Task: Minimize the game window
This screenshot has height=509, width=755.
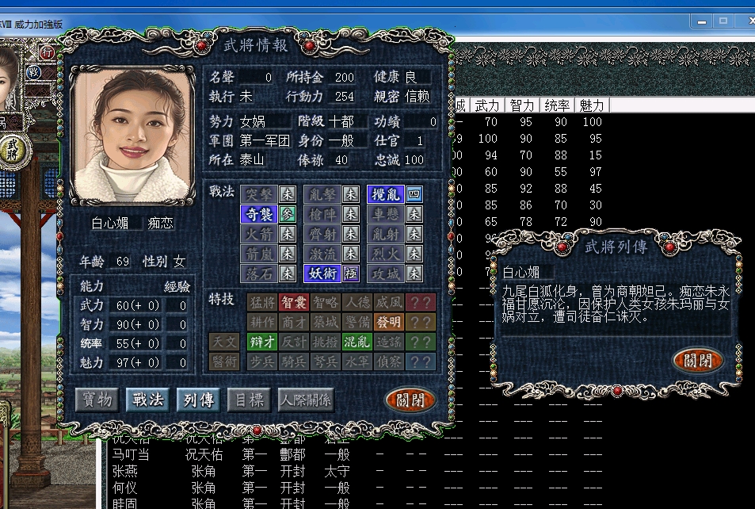Action: (x=702, y=21)
